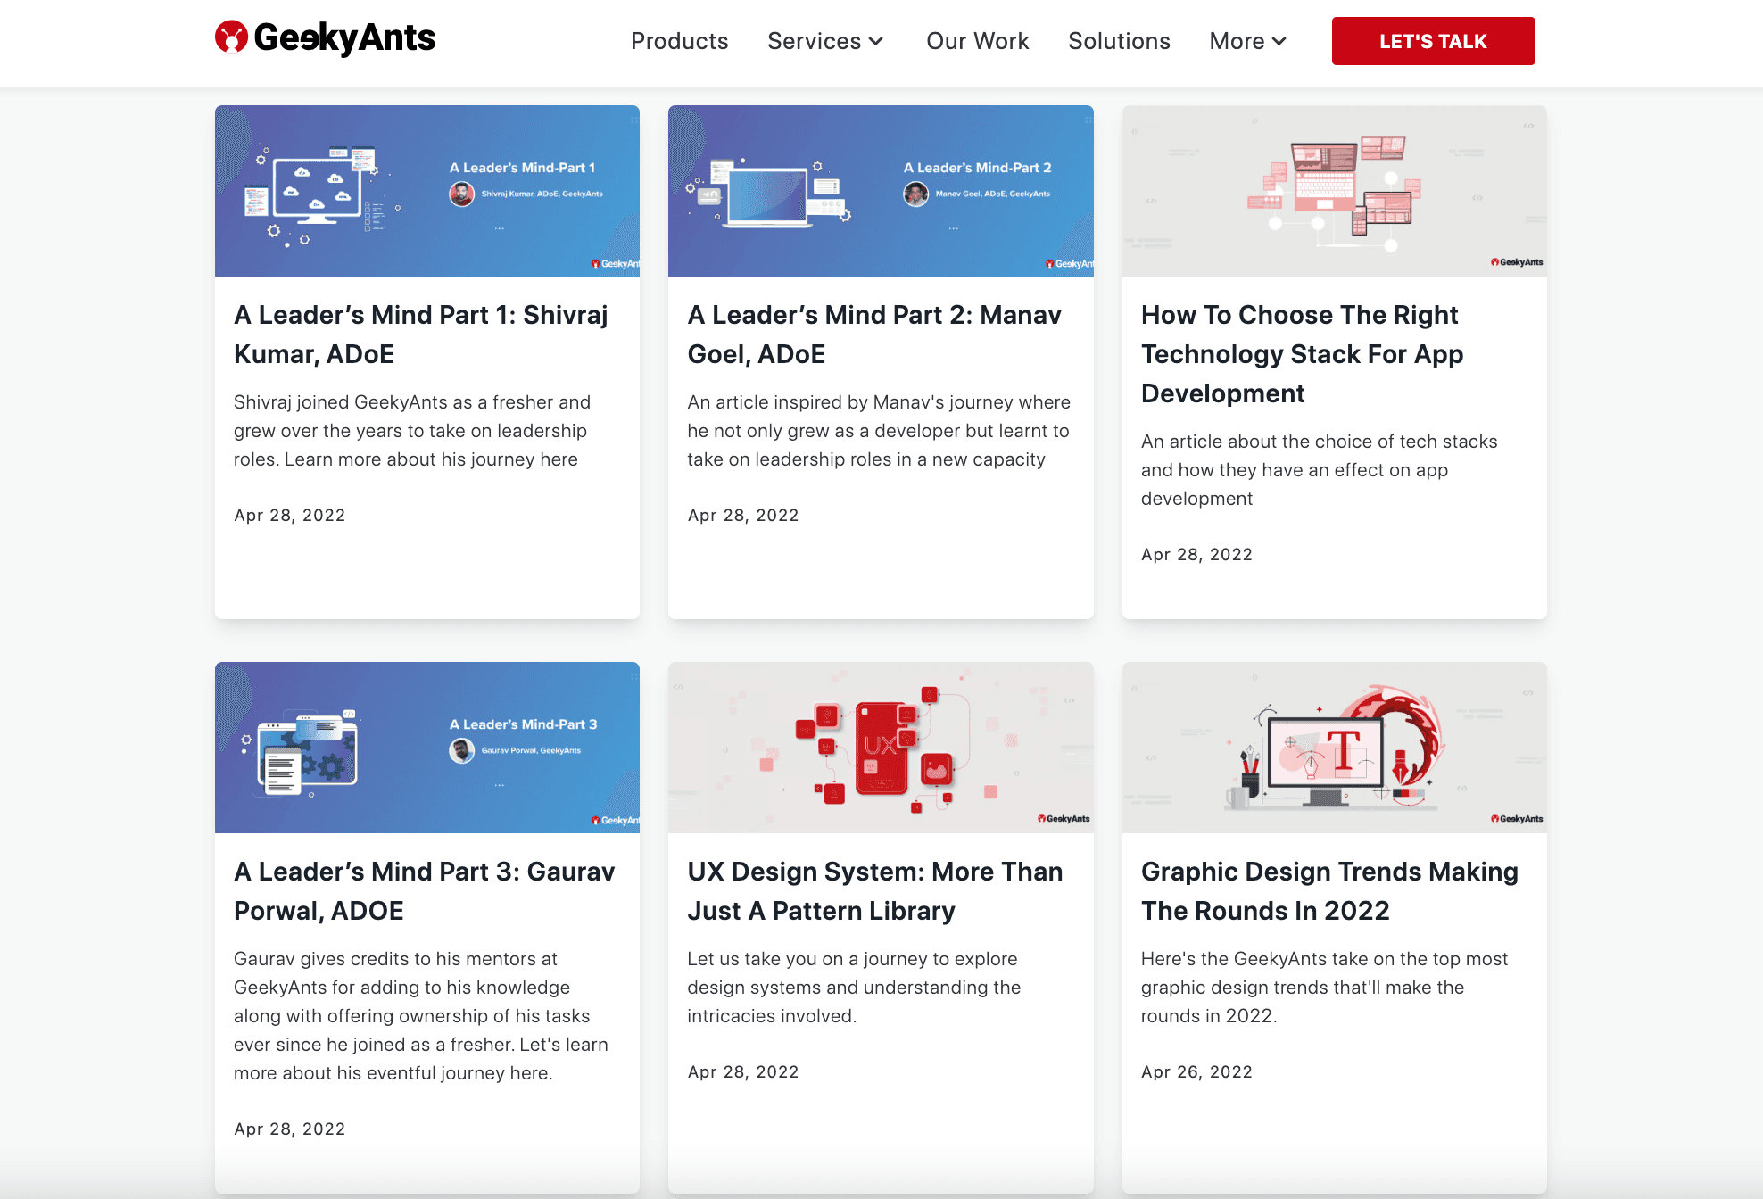1763x1199 pixels.
Task: Open Leader's Mind Part 3 thumbnail image
Action: pyautogui.click(x=426, y=748)
